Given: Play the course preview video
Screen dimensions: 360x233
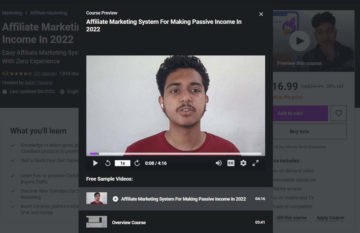Looking at the screenshot, I should point(95,163).
